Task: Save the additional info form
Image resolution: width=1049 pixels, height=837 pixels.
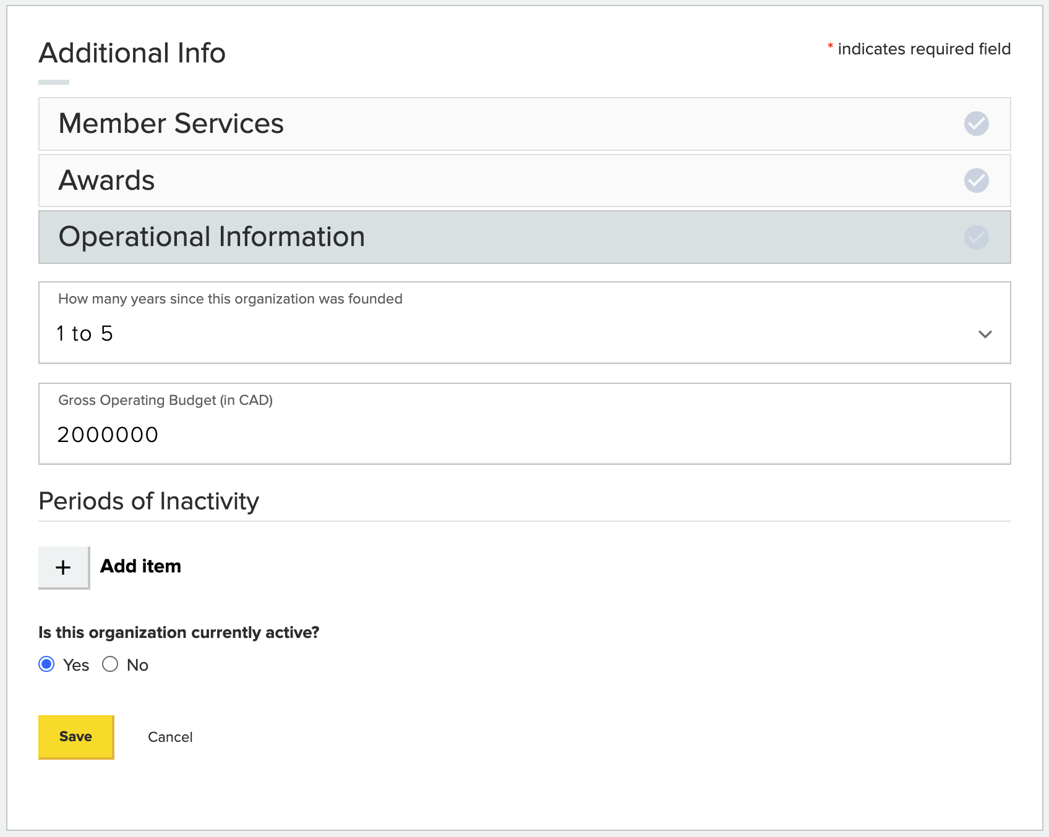Action: [76, 737]
